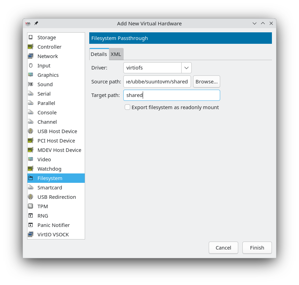Select the Controller card icon
Image resolution: width=299 pixels, height=285 pixels.
(31, 47)
